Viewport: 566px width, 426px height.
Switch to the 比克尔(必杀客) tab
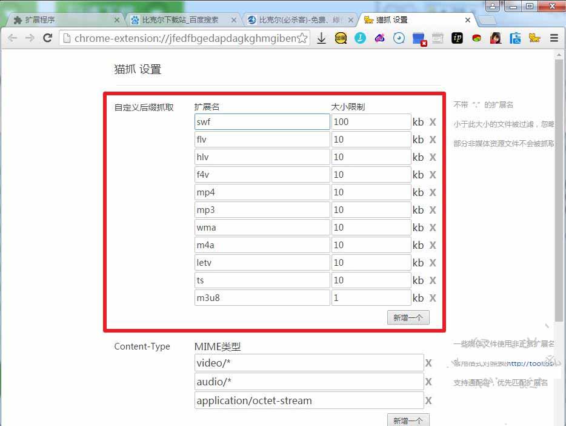click(x=299, y=20)
